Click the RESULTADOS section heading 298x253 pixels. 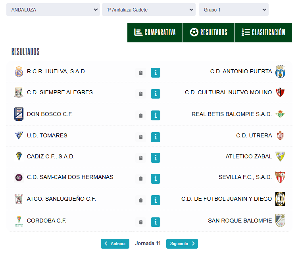(25, 51)
